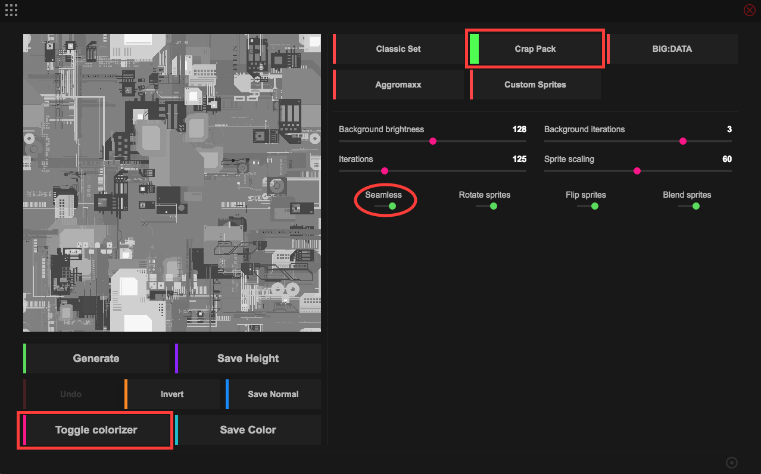
Task: Switch to the Aggromaxx sprite pack
Action: click(x=398, y=85)
